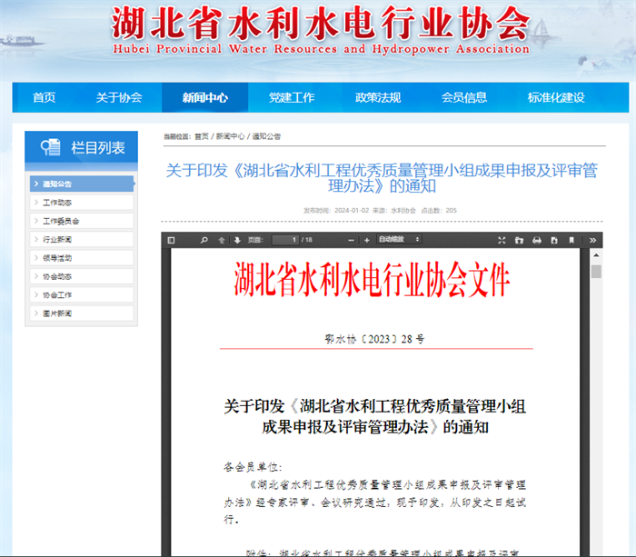This screenshot has width=636, height=557.
Task: Open 领导活动 sidebar category
Action: (82, 258)
